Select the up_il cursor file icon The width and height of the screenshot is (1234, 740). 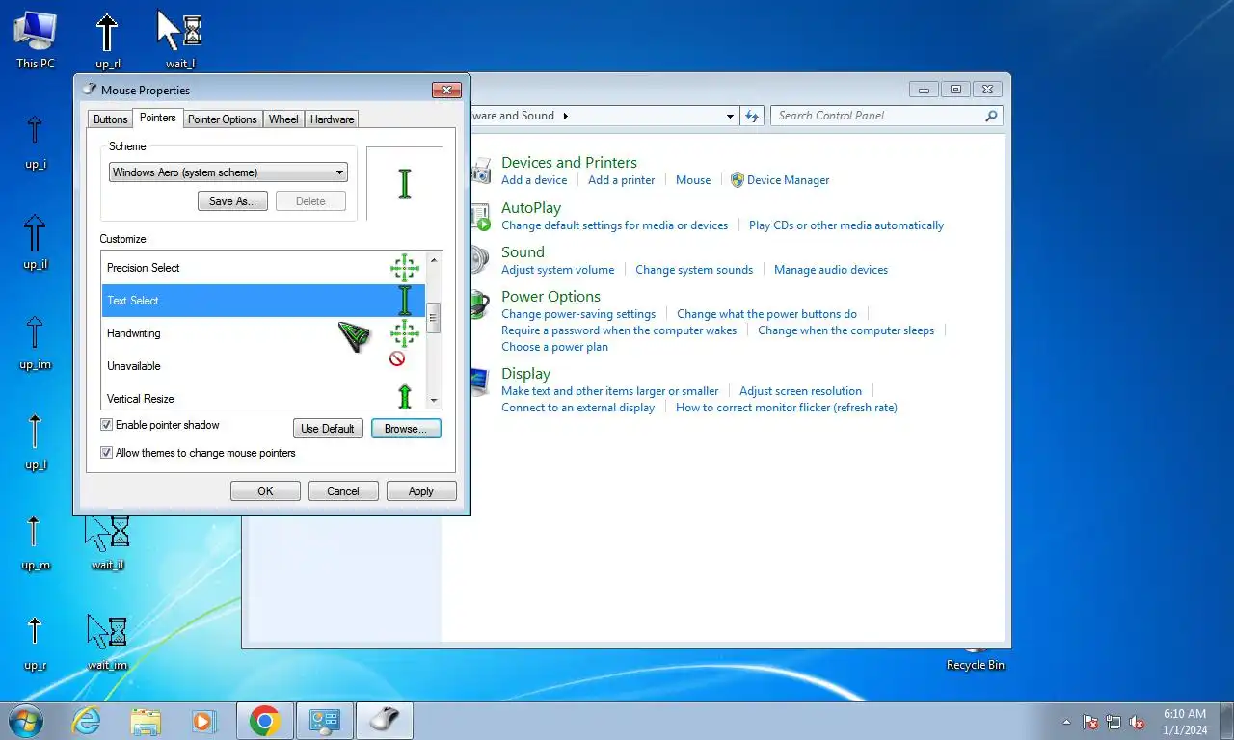35,241
